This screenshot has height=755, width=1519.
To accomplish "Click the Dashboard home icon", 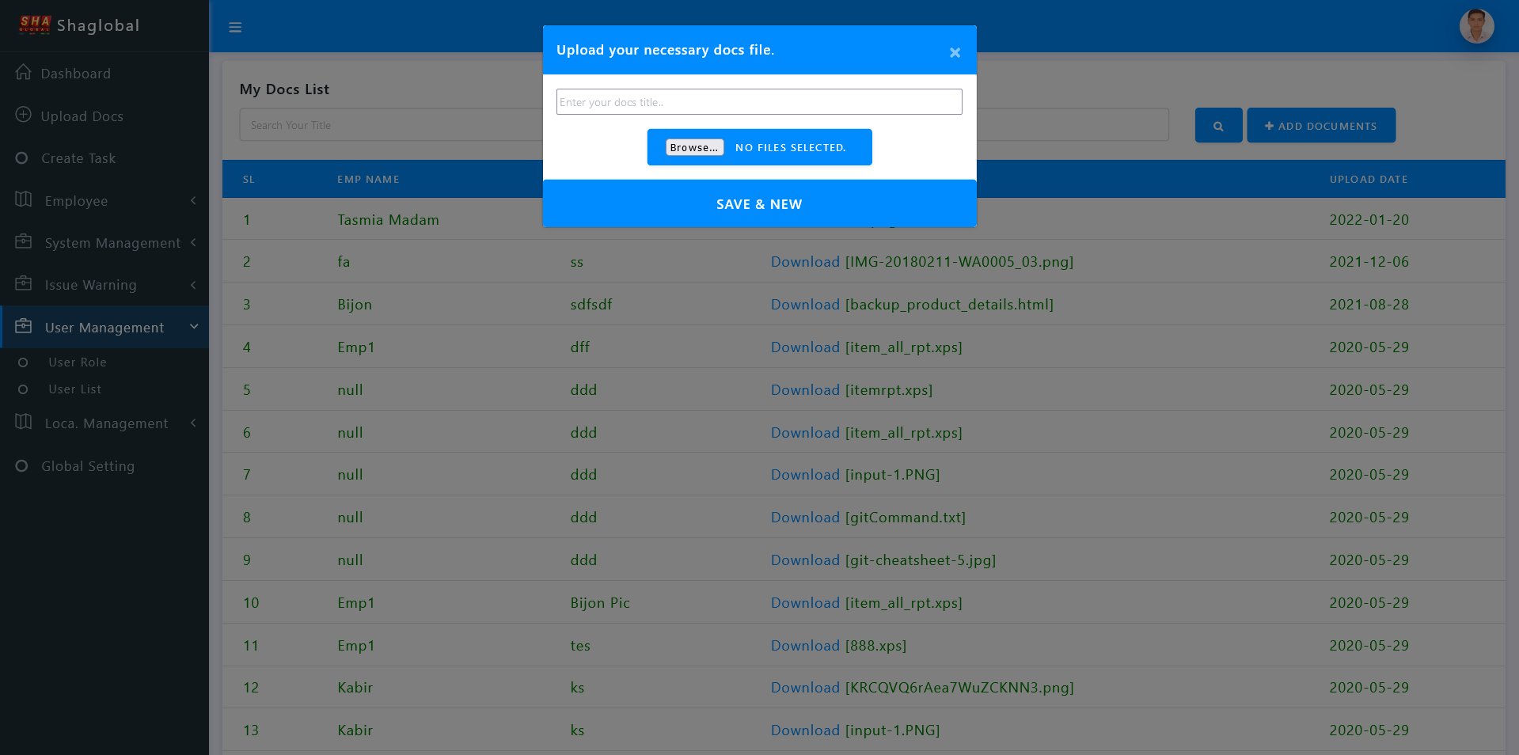I will (24, 73).
